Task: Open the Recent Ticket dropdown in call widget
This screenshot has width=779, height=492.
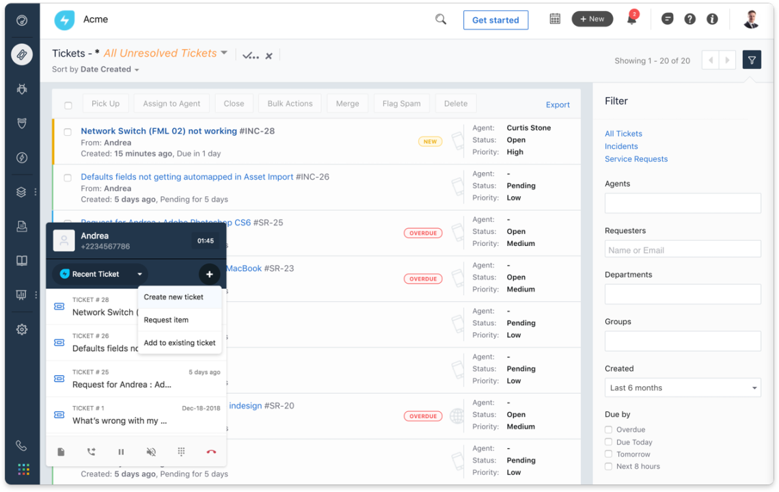Action: tap(100, 274)
